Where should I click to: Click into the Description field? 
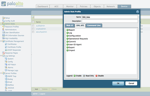pyautogui.click(x=110, y=21)
